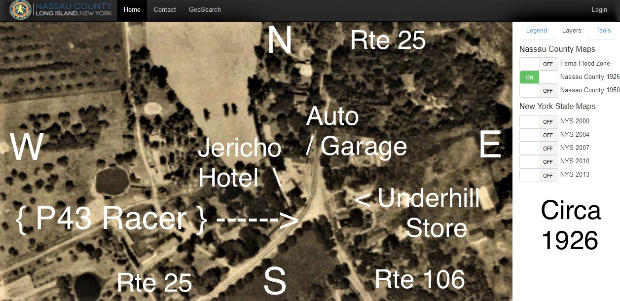This screenshot has width=620, height=301.
Task: Select the Layers tab
Action: click(x=572, y=31)
